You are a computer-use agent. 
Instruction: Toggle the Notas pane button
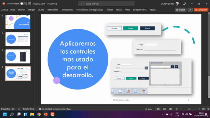pos(149,109)
